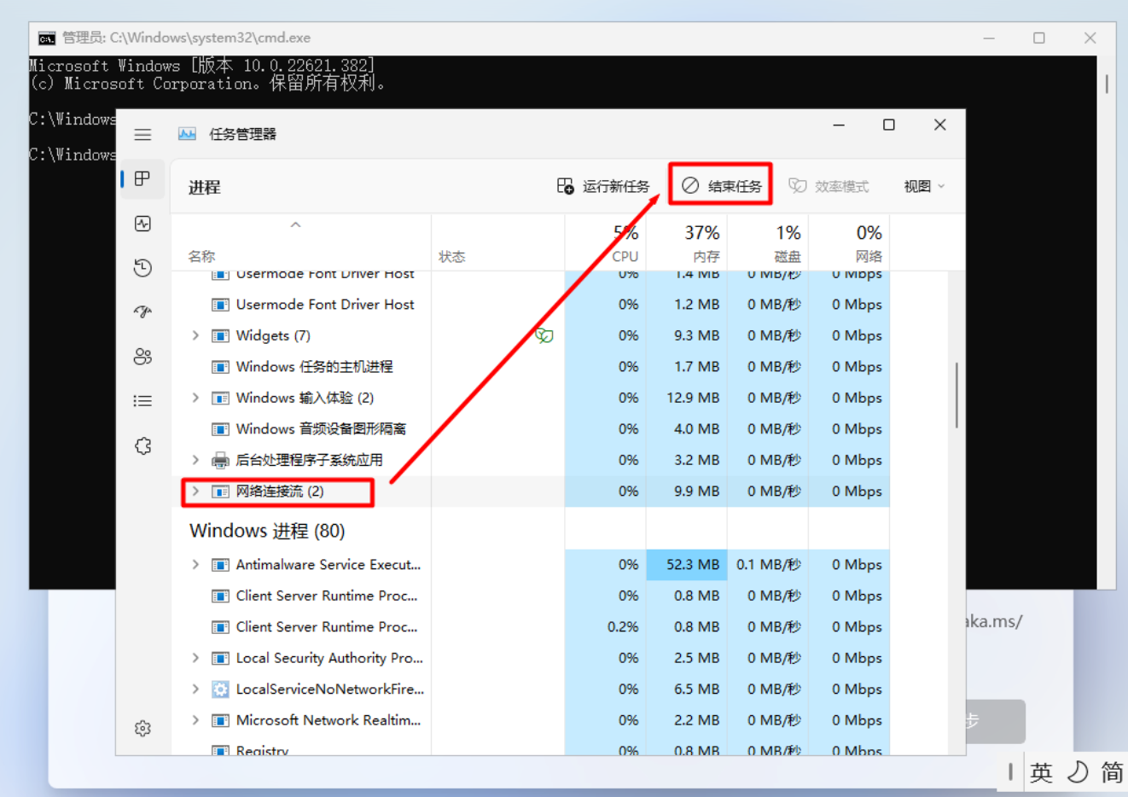Image resolution: width=1128 pixels, height=797 pixels.
Task: Click the Widgets efficiency mode leaf icon
Action: coord(544,335)
